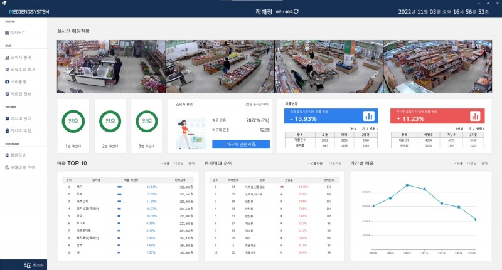Viewport: 502px width, 270px height.
Task: Sort 관심매대 순위 by 내림차순
Action: click(x=335, y=164)
